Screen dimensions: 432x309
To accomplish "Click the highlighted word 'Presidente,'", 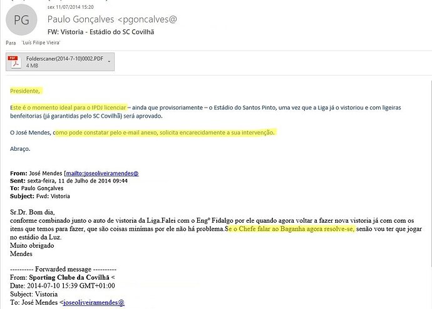I will pyautogui.click(x=26, y=91).
